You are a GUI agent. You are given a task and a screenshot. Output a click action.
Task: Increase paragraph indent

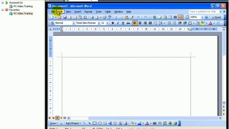point(185,23)
